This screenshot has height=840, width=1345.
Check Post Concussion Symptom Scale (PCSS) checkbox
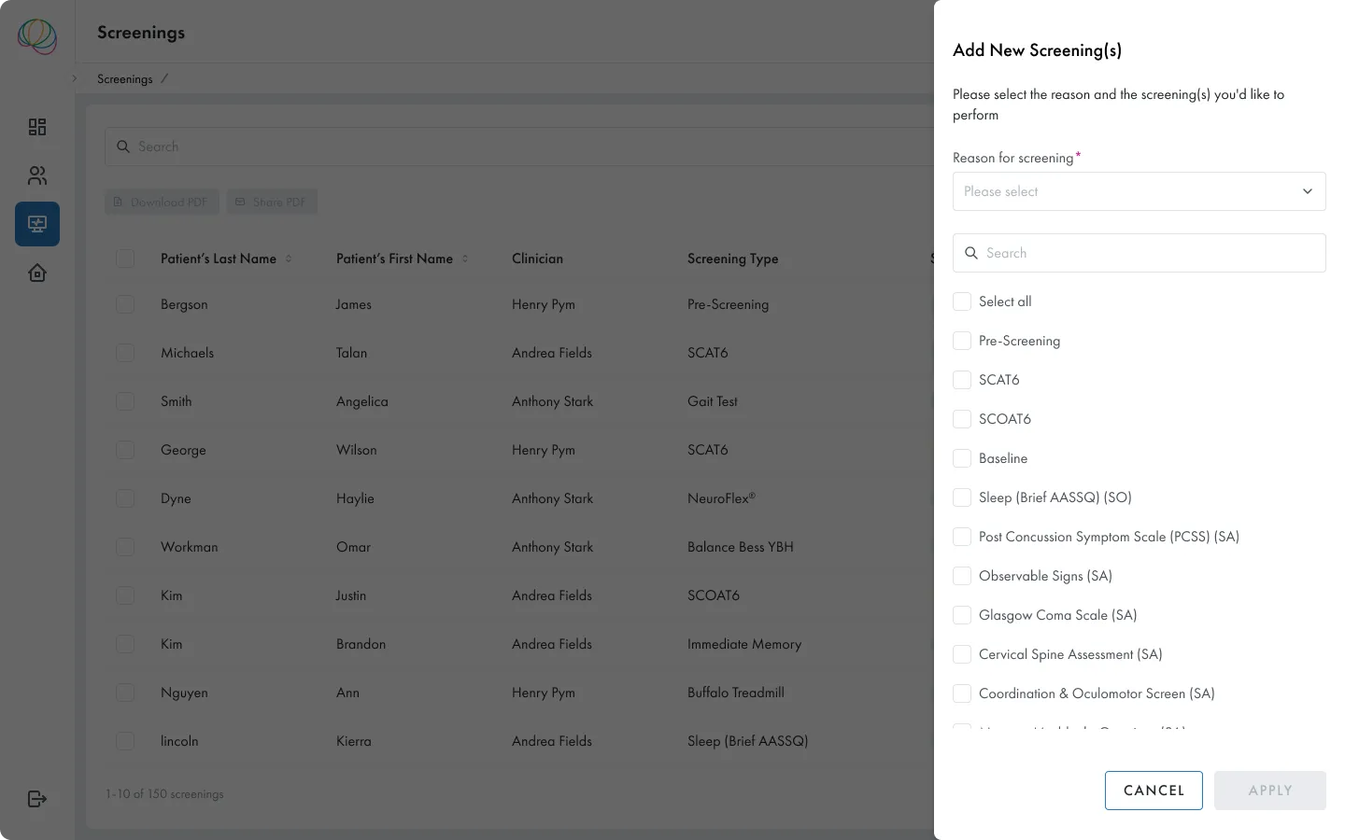(962, 537)
